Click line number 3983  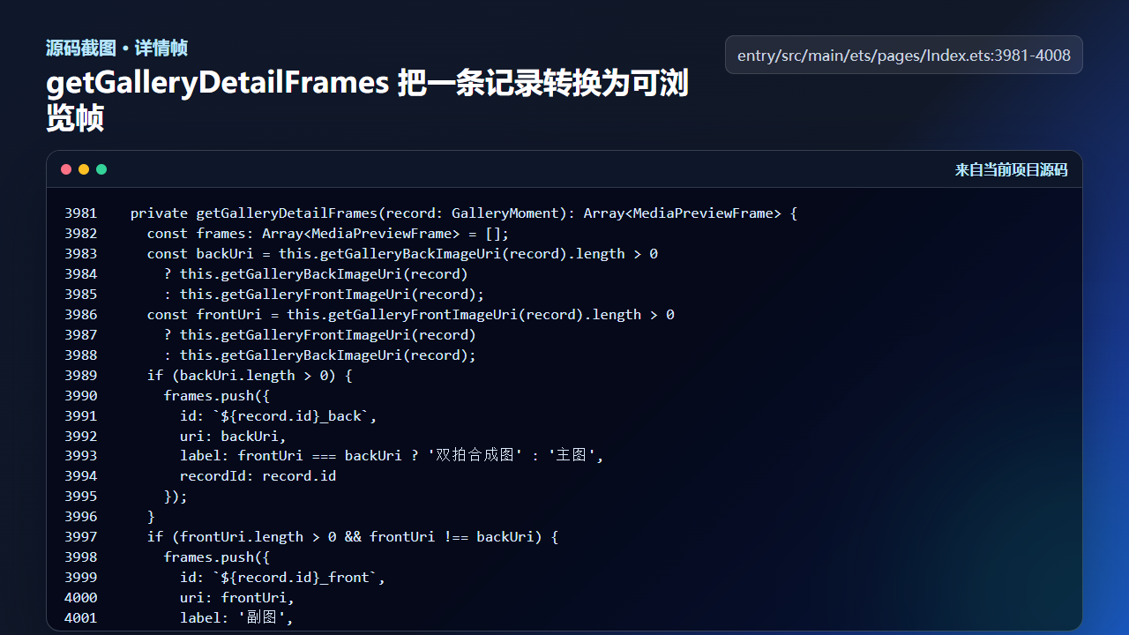(81, 254)
